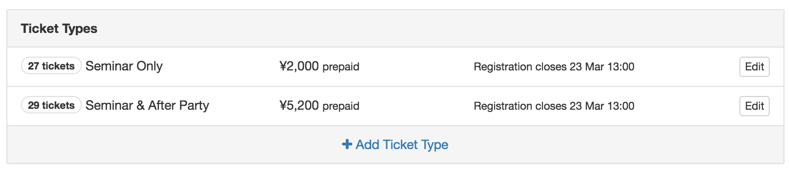Select the Seminar & After Party name
Screen dimensions: 789x171
147,106
